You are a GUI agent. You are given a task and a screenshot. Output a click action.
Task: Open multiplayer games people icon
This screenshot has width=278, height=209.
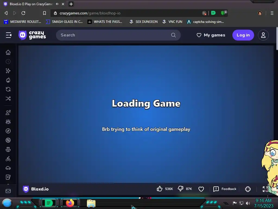pos(8,112)
